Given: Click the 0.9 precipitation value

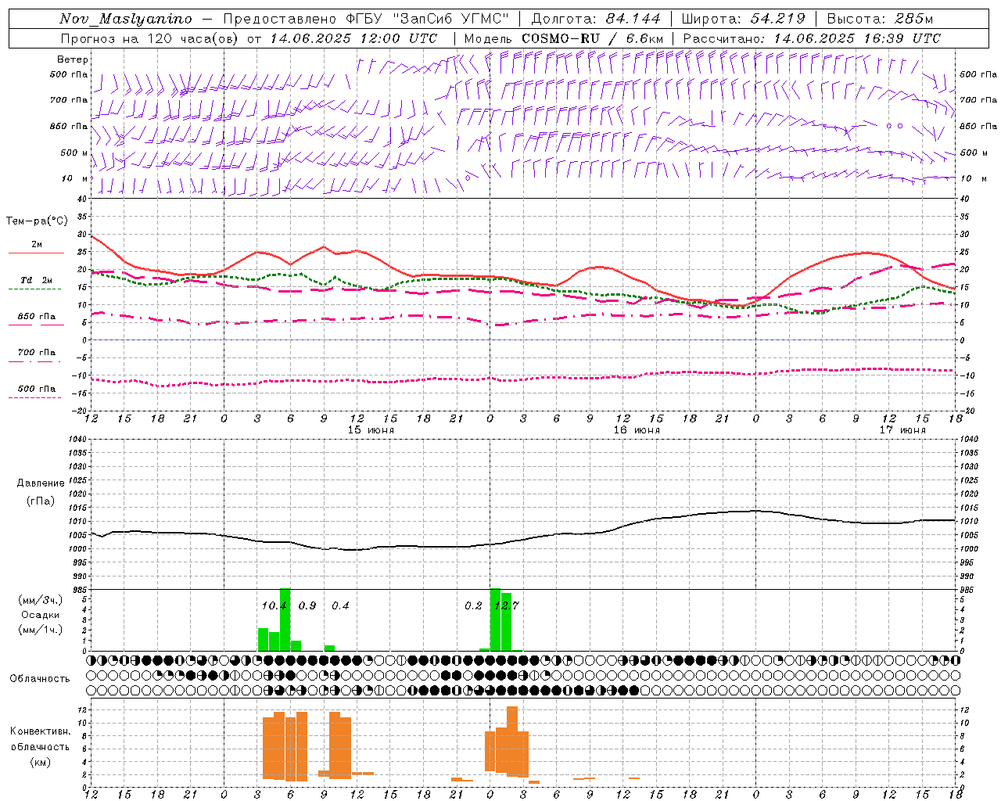Looking at the screenshot, I should pyautogui.click(x=307, y=606).
